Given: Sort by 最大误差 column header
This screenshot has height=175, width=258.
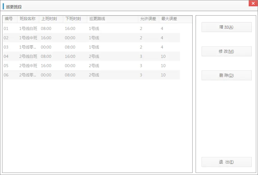Looking at the screenshot, I should (169, 19).
